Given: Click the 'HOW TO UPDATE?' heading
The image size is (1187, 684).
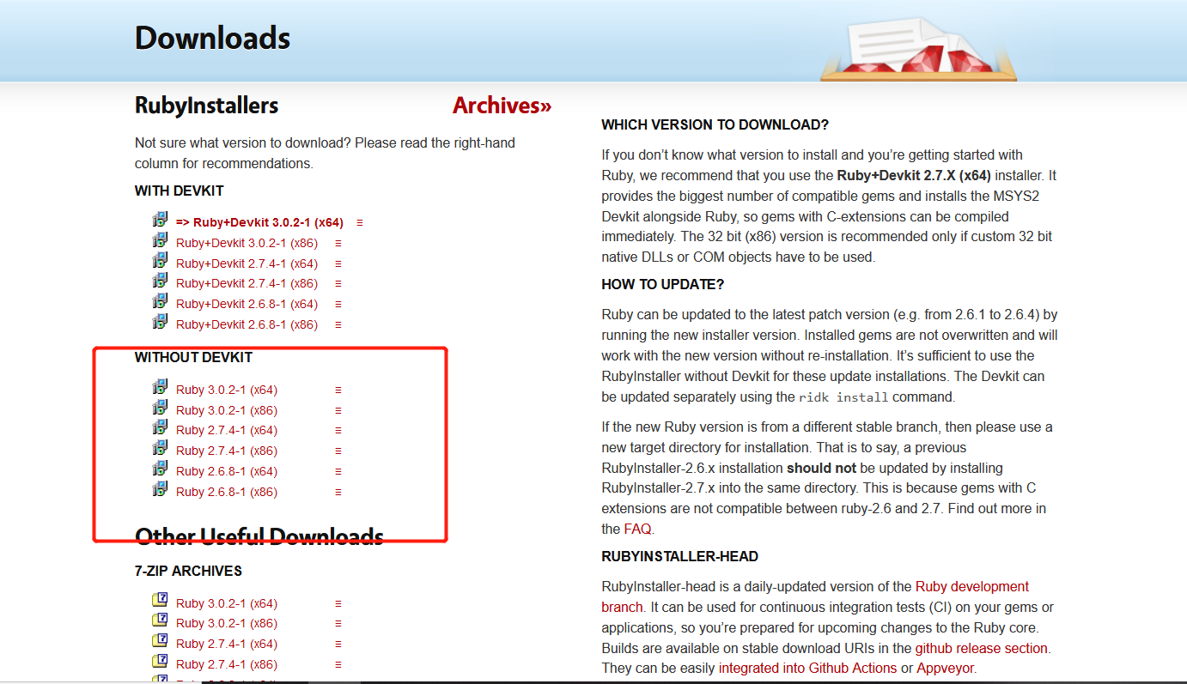Looking at the screenshot, I should pos(663,284).
